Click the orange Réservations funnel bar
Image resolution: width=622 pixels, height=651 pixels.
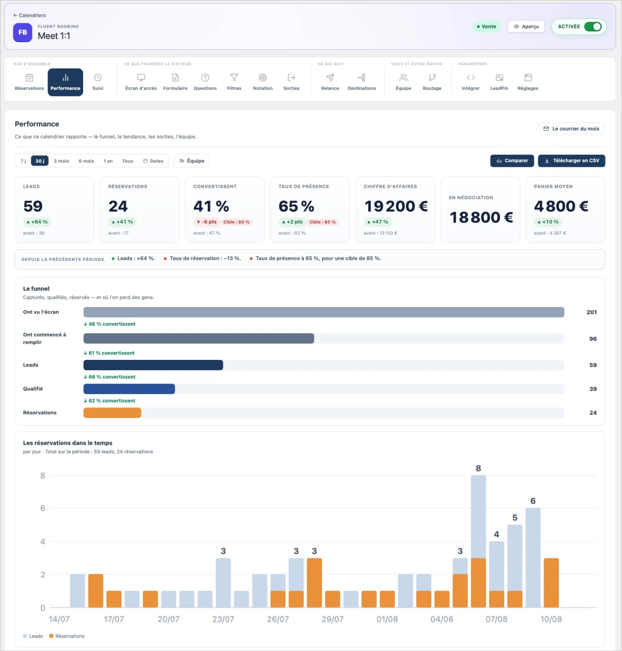tap(112, 413)
